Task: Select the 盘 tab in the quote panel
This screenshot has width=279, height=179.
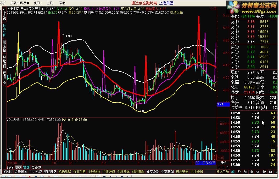Action: [252, 172]
